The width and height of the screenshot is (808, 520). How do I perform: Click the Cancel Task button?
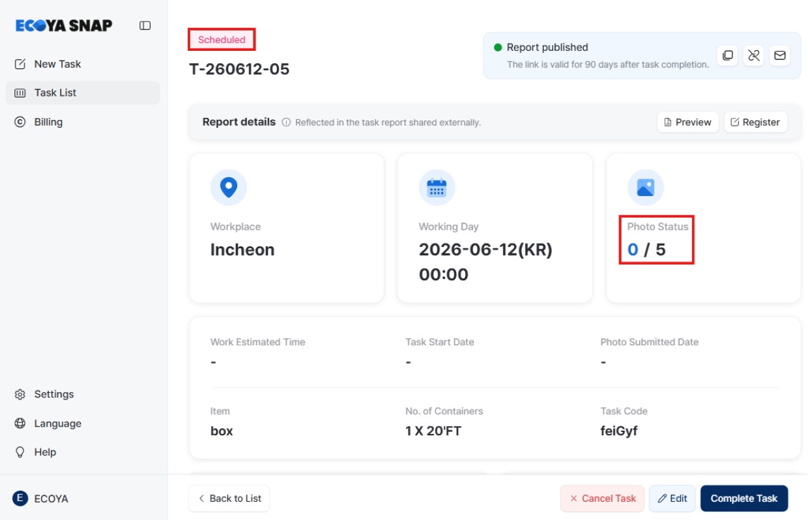[x=603, y=498]
